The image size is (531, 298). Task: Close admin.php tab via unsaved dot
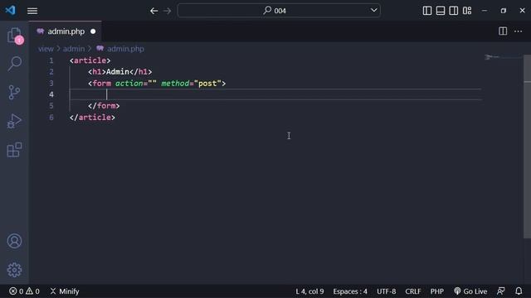click(93, 31)
